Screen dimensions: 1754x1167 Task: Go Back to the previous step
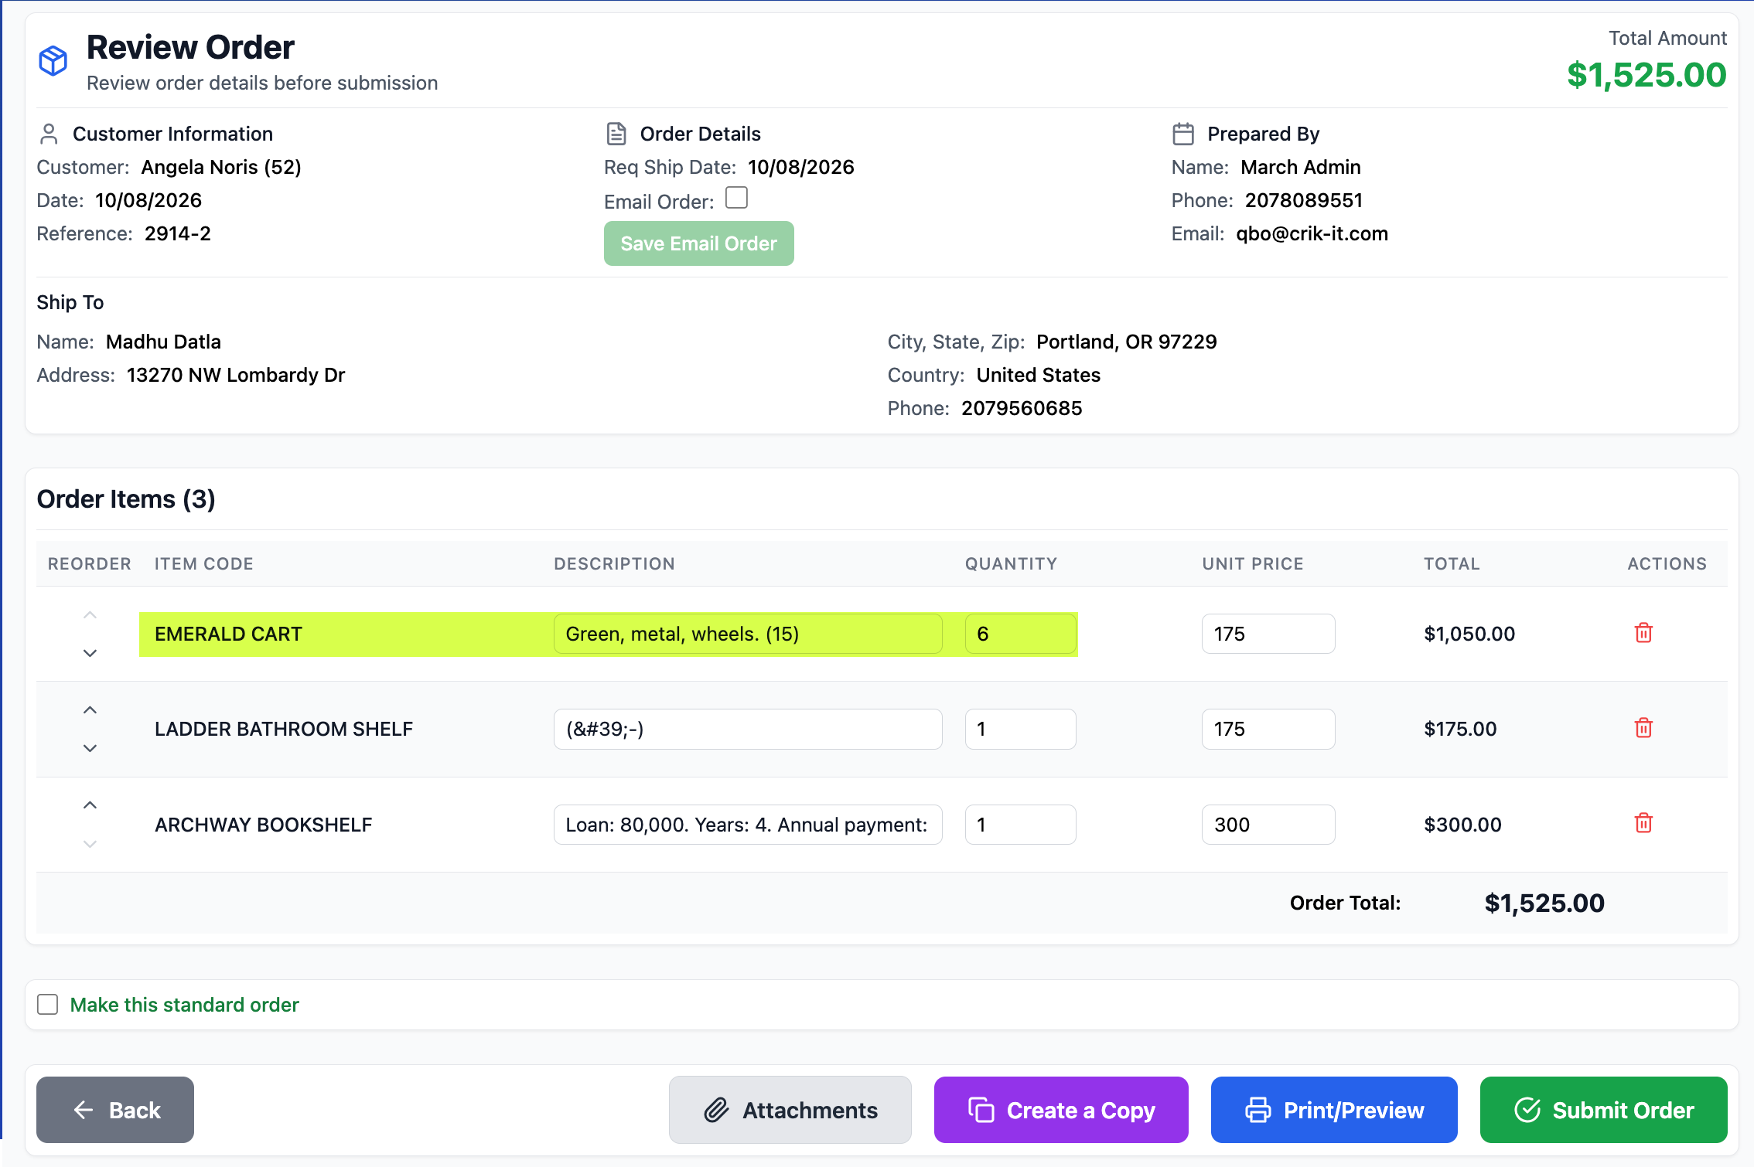[x=115, y=1110]
